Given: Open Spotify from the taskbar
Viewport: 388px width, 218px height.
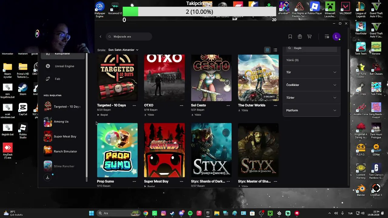Looking at the screenshot, I should point(190,213).
